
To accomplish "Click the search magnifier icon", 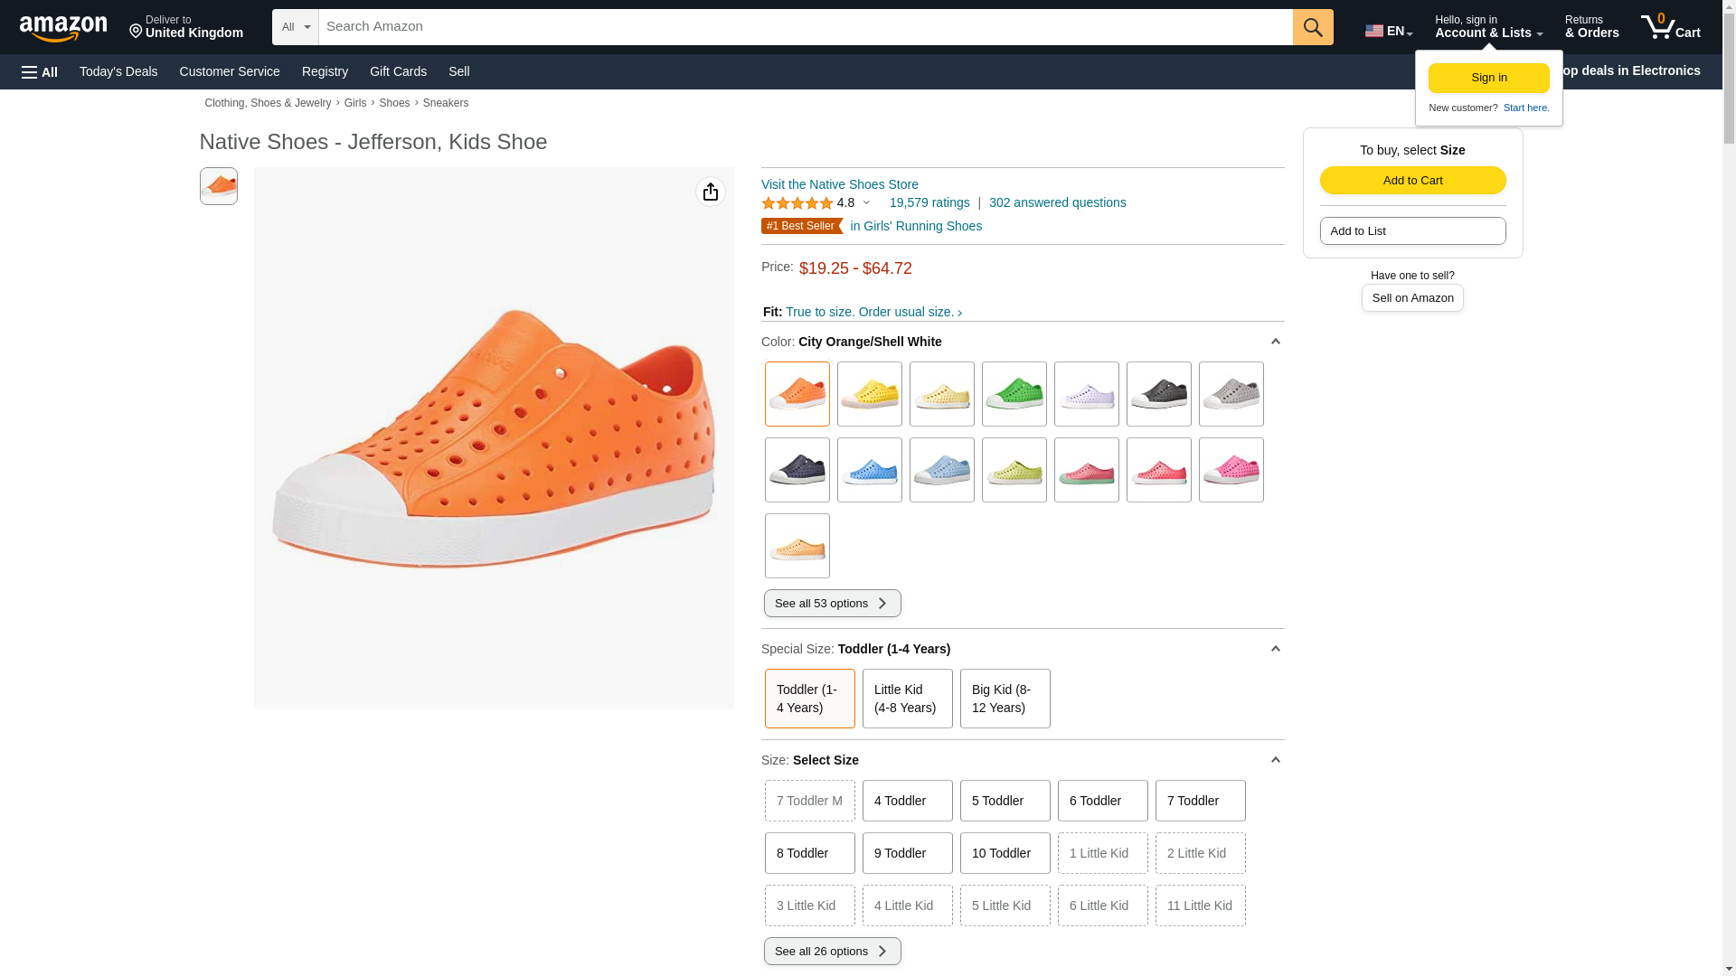I will (x=1312, y=27).
